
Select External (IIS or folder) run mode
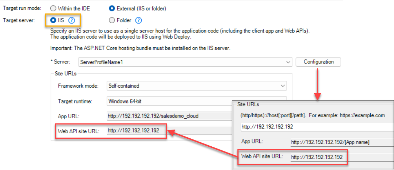(x=113, y=8)
